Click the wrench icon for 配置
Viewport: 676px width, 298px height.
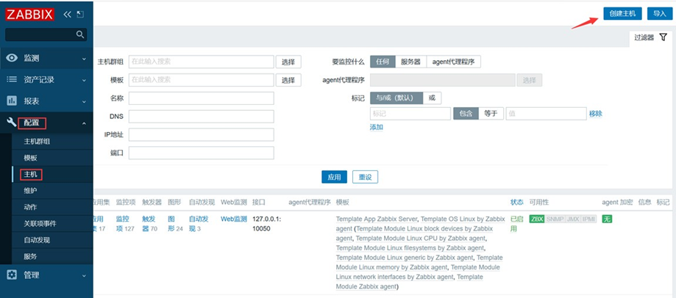(x=12, y=123)
